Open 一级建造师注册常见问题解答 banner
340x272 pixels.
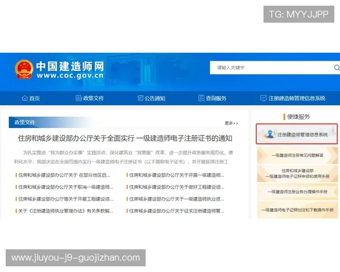tap(297, 155)
